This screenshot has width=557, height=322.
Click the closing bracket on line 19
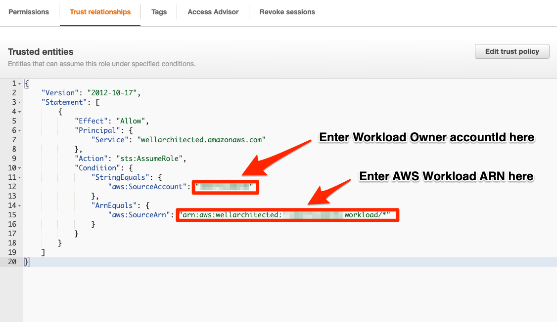pyautogui.click(x=43, y=252)
